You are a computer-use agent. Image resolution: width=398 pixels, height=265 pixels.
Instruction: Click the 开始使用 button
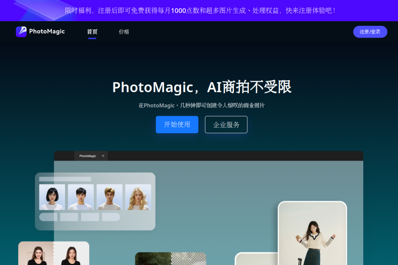177,124
